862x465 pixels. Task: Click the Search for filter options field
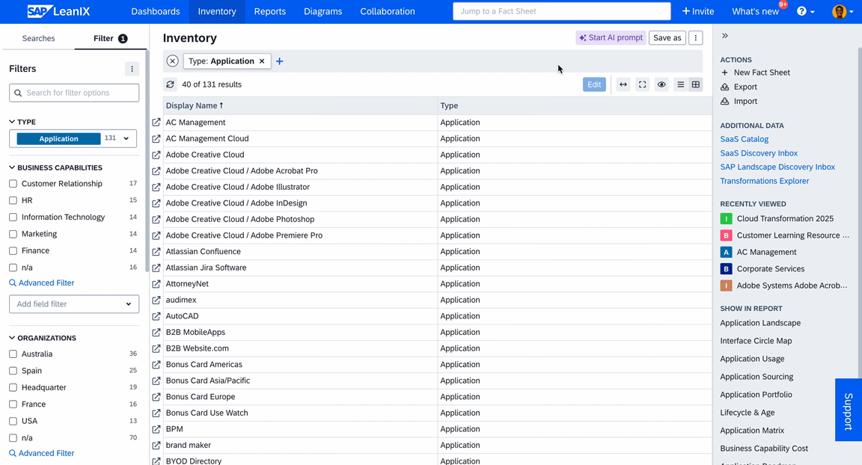click(x=74, y=93)
